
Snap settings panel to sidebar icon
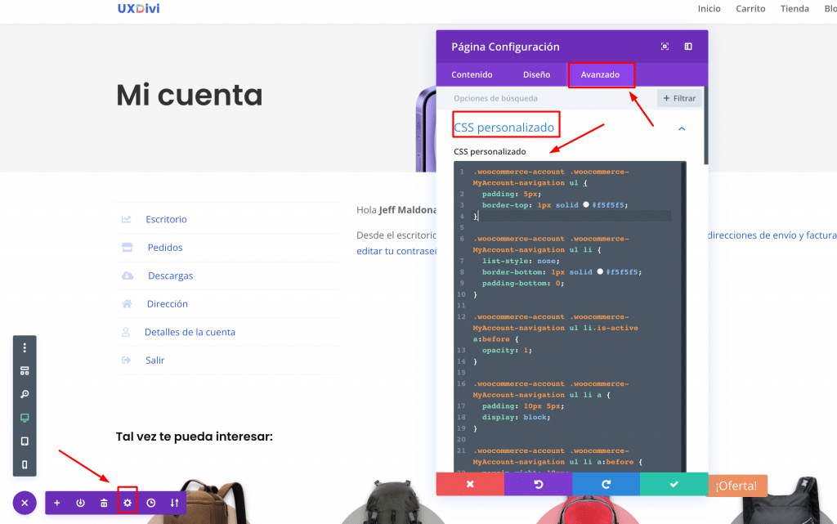click(688, 47)
